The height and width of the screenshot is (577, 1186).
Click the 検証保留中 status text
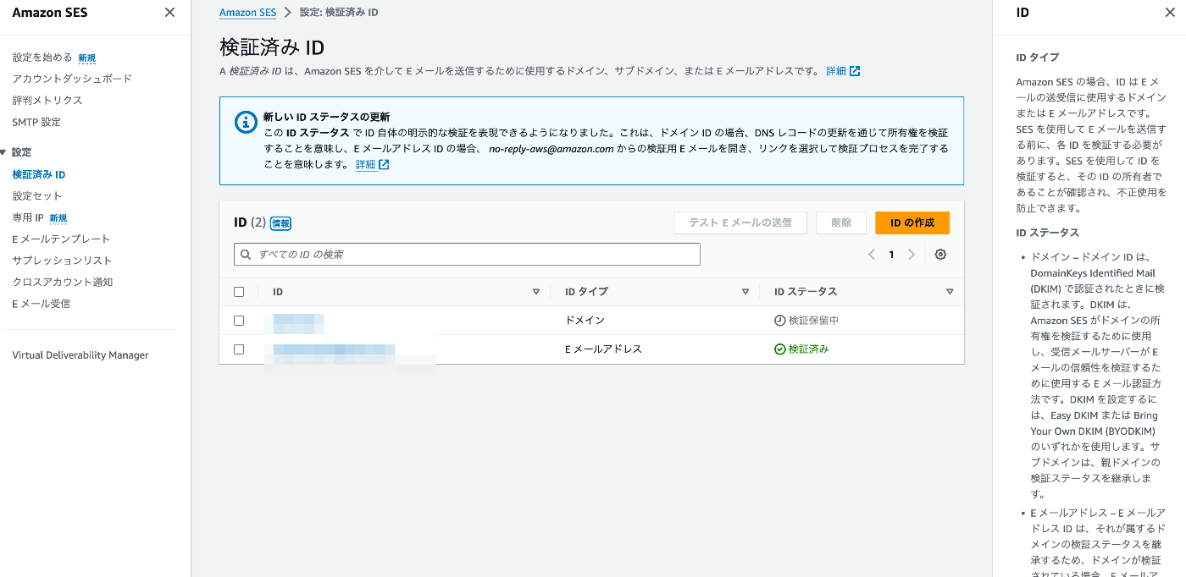click(813, 321)
